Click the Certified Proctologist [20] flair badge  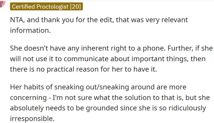[x=46, y=6]
